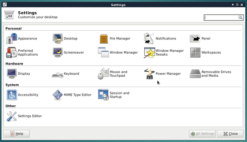Click the "Removable Drives and Media" label
The image size is (247, 142).
pyautogui.click(x=216, y=74)
